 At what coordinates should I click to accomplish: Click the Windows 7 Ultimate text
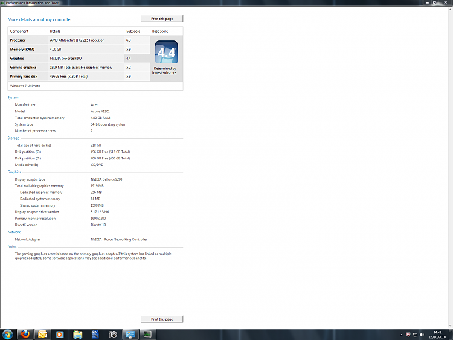pyautogui.click(x=25, y=86)
